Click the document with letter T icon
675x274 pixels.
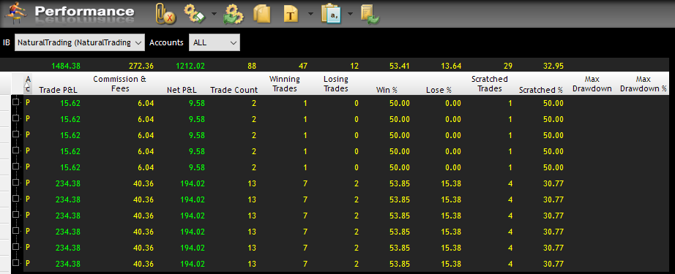pyautogui.click(x=291, y=14)
